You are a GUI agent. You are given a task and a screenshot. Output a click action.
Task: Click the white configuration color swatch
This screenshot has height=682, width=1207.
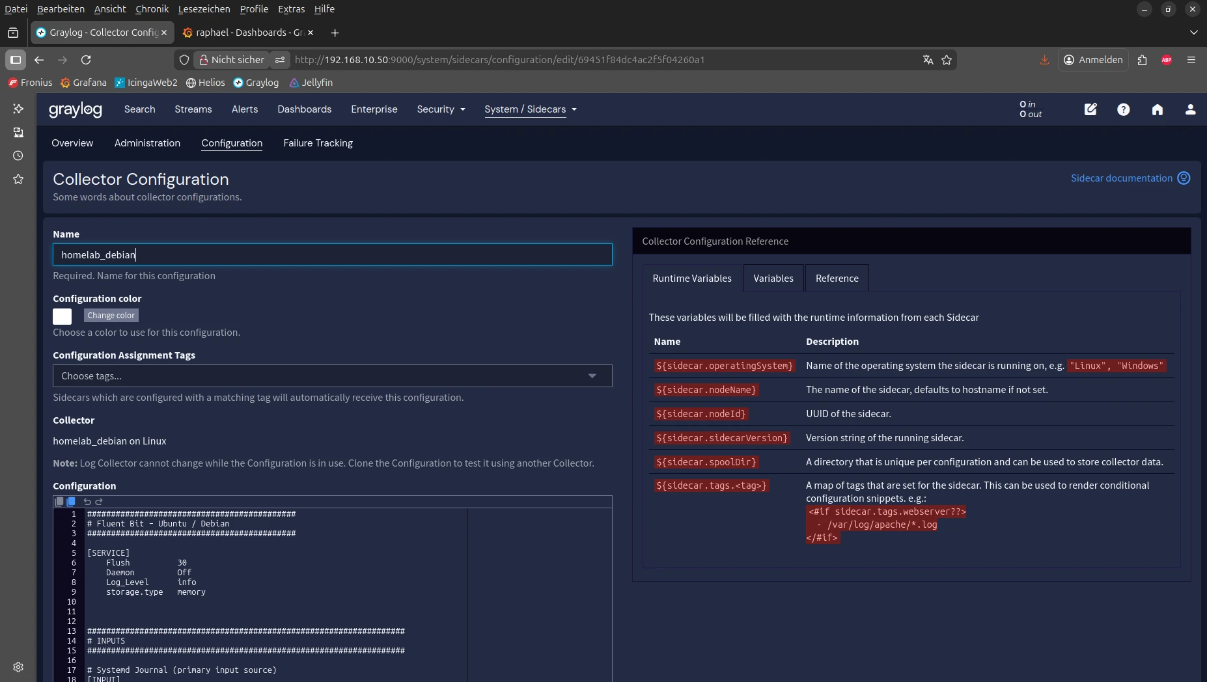tap(62, 316)
